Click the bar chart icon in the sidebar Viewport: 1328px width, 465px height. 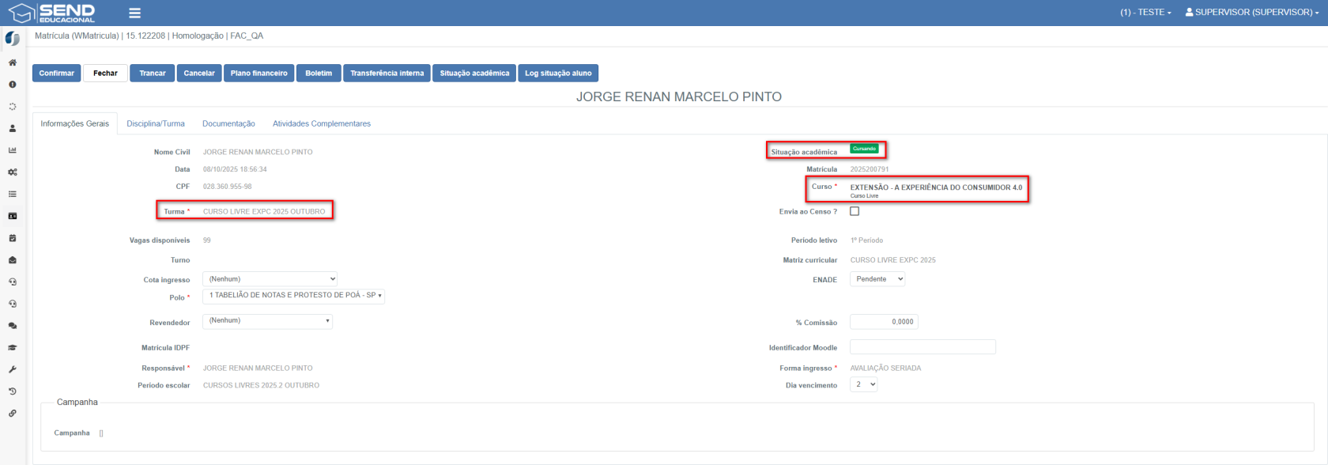click(x=13, y=150)
